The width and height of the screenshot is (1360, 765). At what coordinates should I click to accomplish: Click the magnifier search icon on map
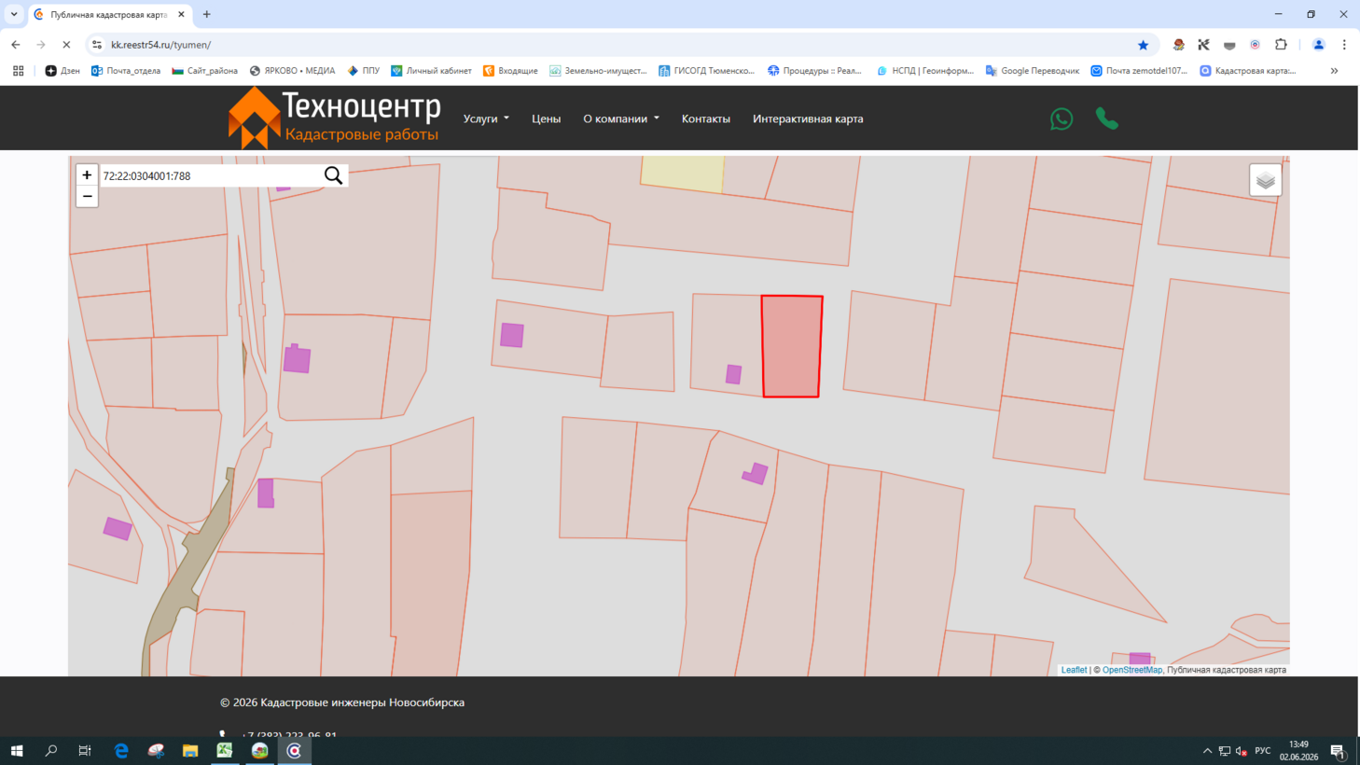coord(333,175)
